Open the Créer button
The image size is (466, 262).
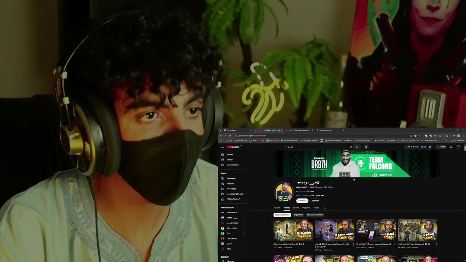click(441, 147)
